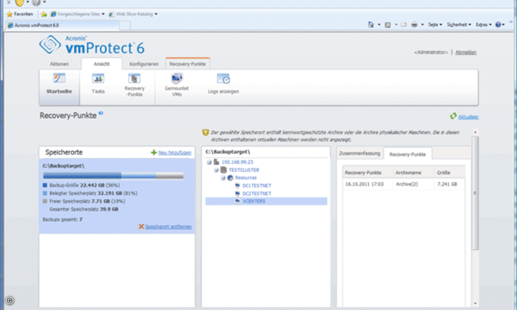The height and width of the screenshot is (310, 517).
Task: Open a new empty browser tab
Action: click(125, 26)
